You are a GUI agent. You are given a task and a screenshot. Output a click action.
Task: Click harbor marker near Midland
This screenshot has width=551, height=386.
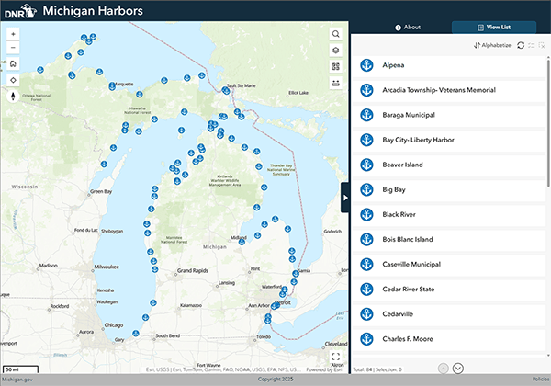pos(242,242)
